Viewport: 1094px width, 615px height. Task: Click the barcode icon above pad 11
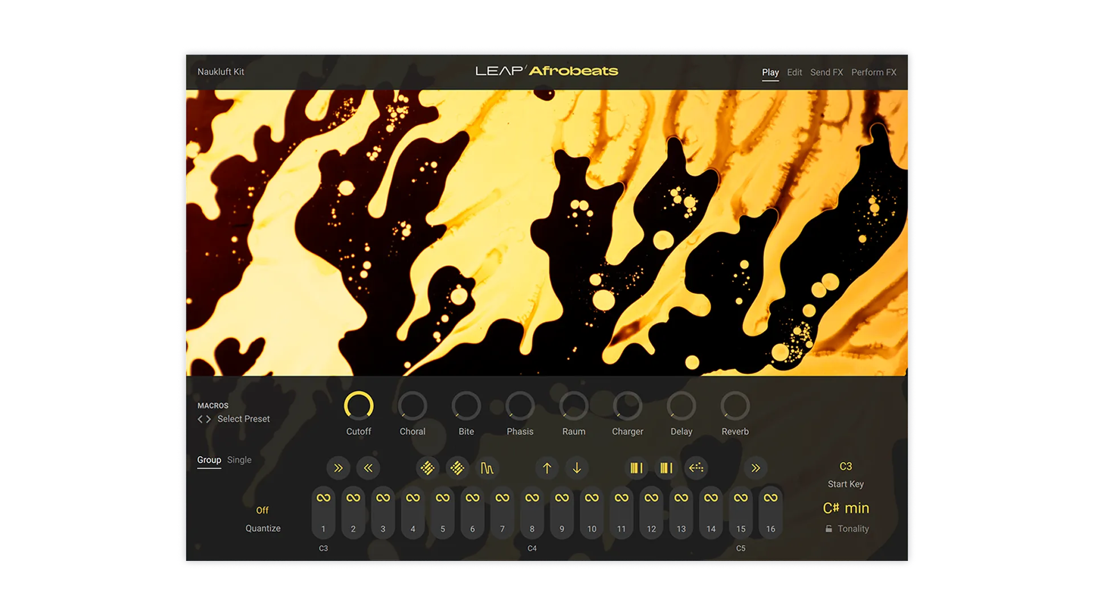tap(636, 468)
